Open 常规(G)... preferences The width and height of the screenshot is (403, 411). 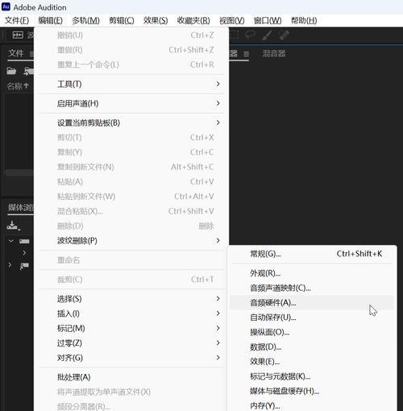312,254
